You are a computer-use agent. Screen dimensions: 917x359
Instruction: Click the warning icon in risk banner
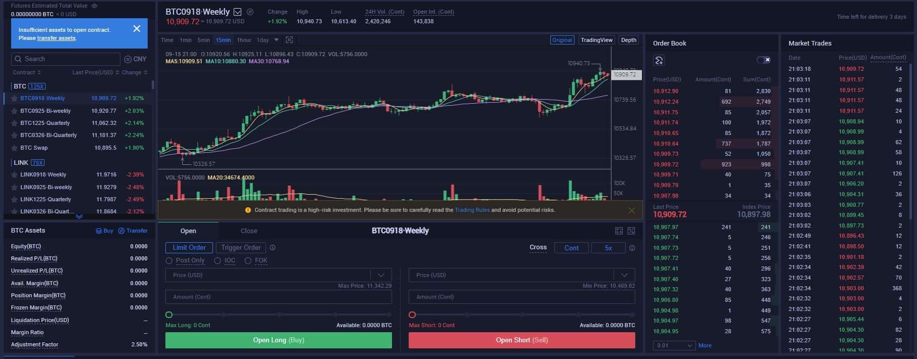(x=248, y=210)
